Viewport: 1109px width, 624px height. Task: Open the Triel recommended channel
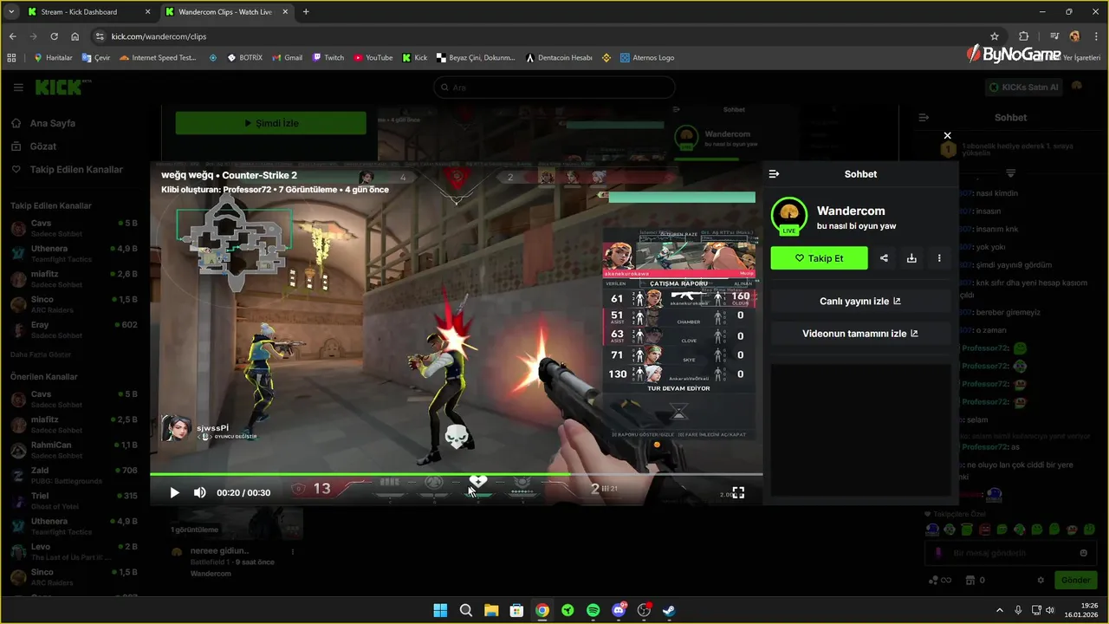coord(74,501)
